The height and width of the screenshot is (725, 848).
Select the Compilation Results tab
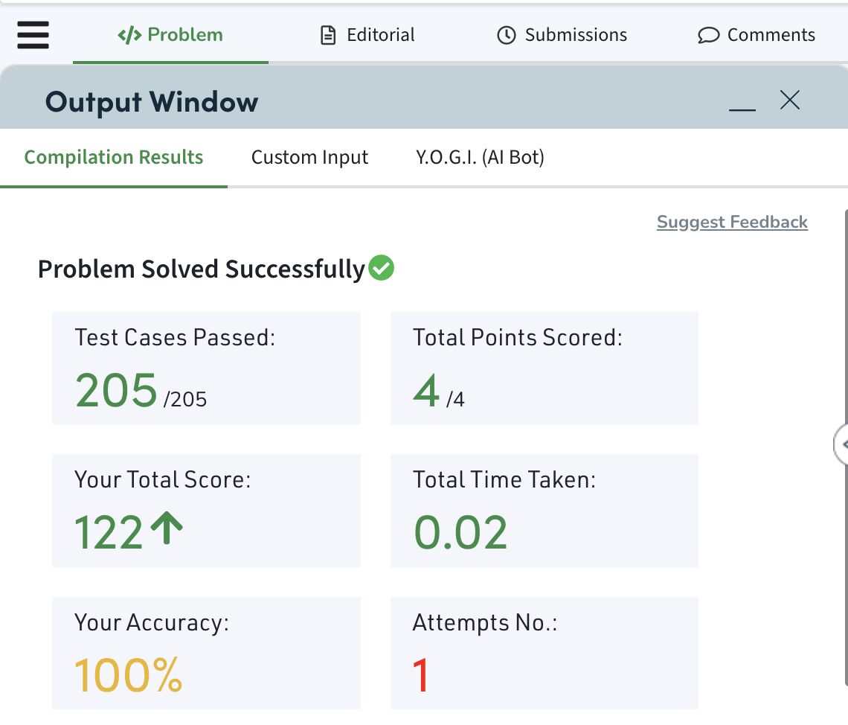click(114, 158)
